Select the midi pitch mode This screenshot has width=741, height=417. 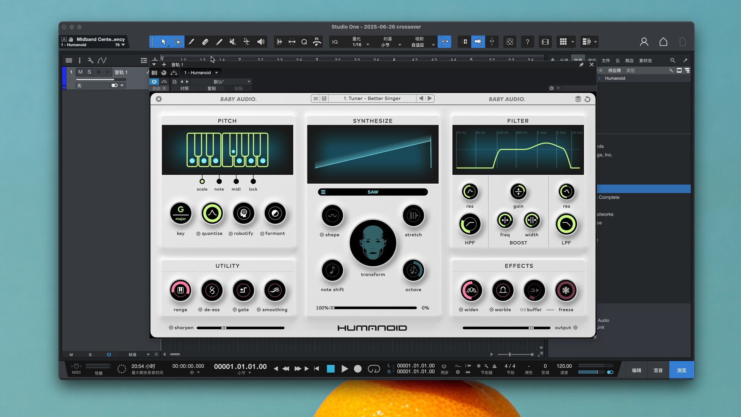pyautogui.click(x=236, y=181)
